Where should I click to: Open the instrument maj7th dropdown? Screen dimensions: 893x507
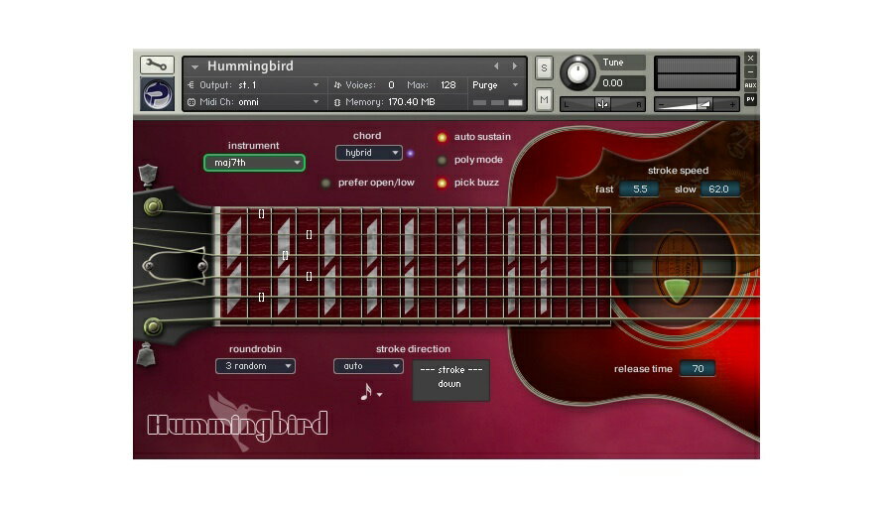[x=254, y=163]
